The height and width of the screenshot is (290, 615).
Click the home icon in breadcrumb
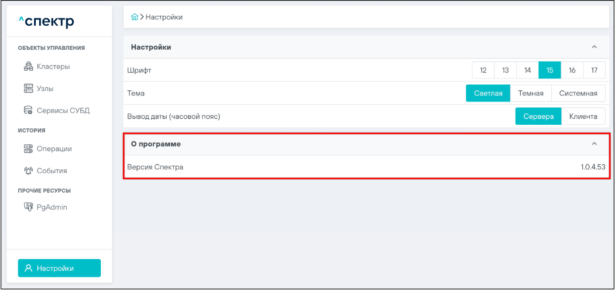point(135,17)
